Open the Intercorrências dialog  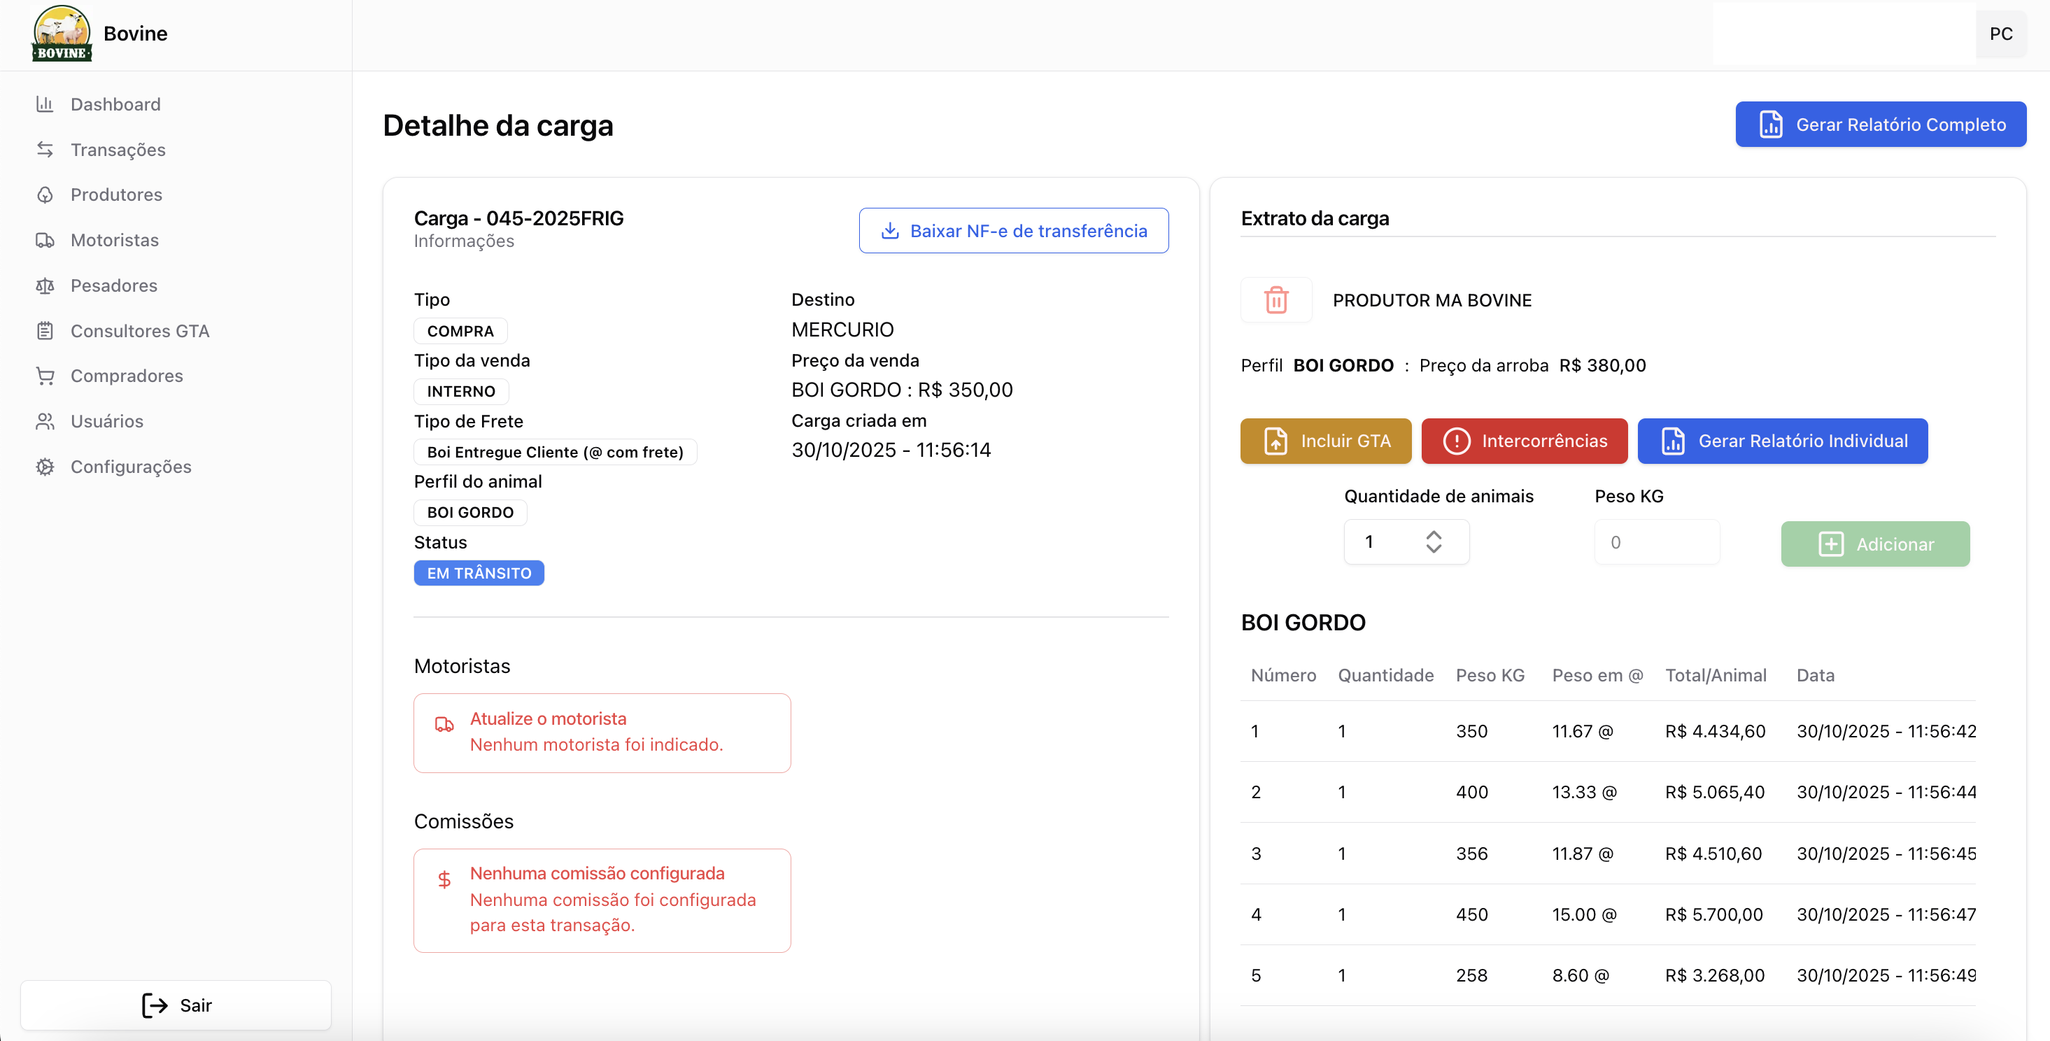(1524, 441)
